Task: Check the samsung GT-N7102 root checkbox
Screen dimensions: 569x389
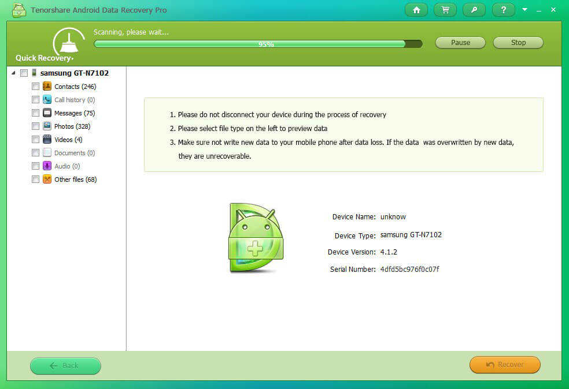Action: pyautogui.click(x=24, y=73)
